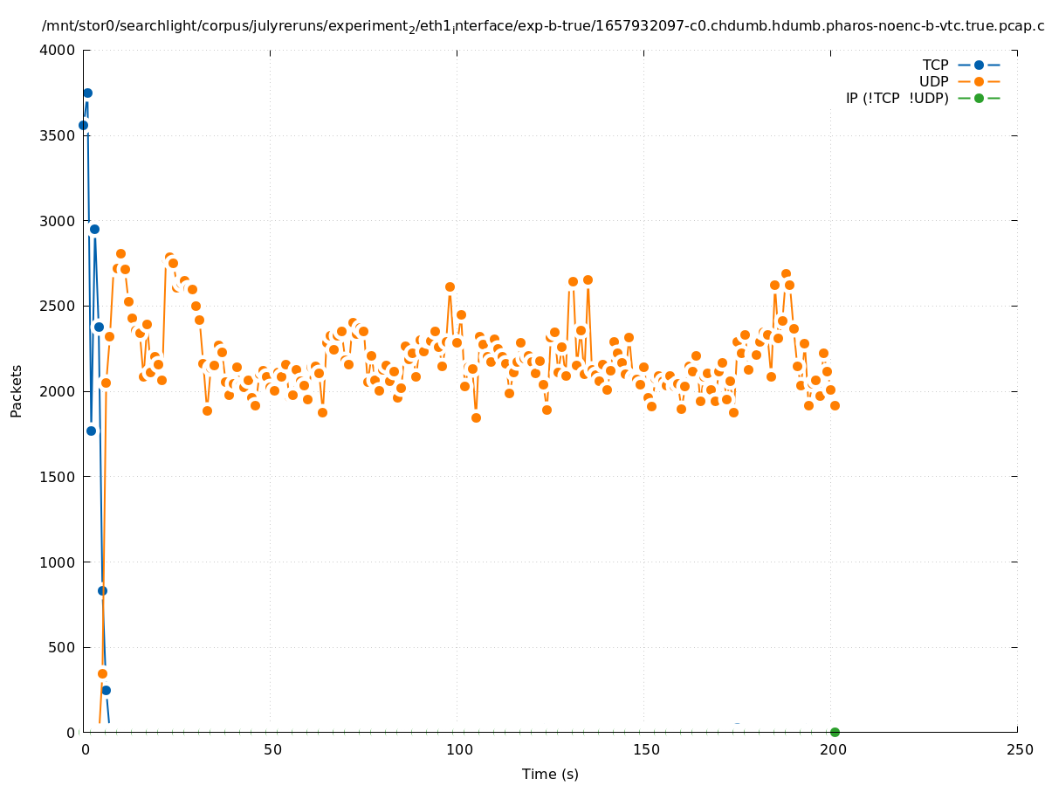The height and width of the screenshot is (786, 1045).
Task: Click the green data point at 200 seconds
Action: click(835, 732)
